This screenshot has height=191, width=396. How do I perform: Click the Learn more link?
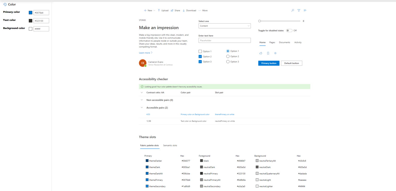click(144, 53)
